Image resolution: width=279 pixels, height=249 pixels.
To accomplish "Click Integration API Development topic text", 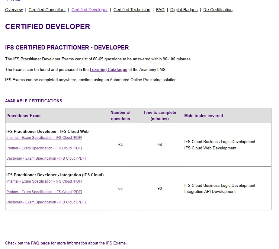I will [x=210, y=192].
